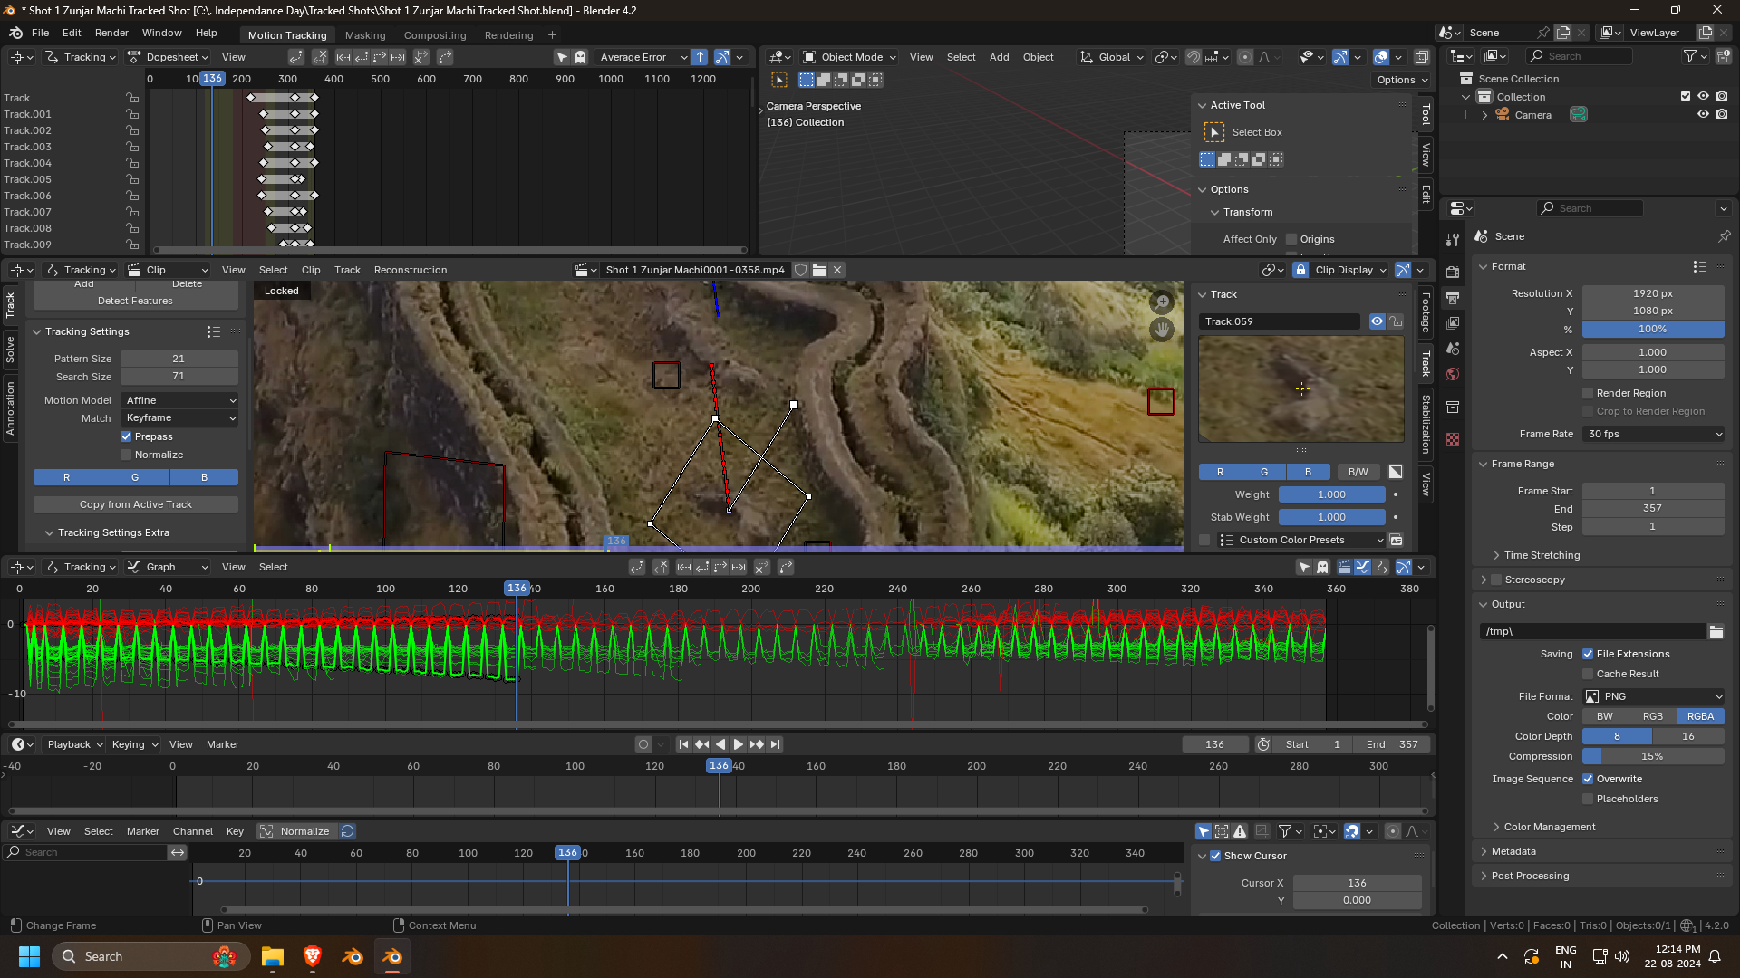Image resolution: width=1740 pixels, height=978 pixels.
Task: Click the Windows Start button
Action: (29, 956)
